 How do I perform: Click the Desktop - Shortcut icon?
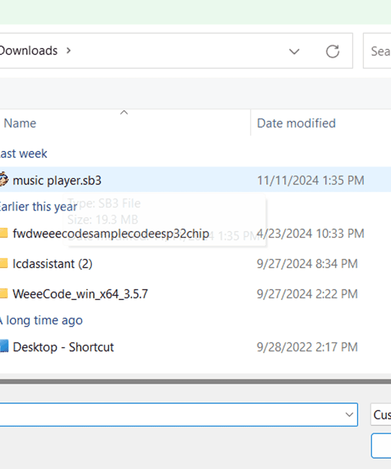[x=4, y=347]
